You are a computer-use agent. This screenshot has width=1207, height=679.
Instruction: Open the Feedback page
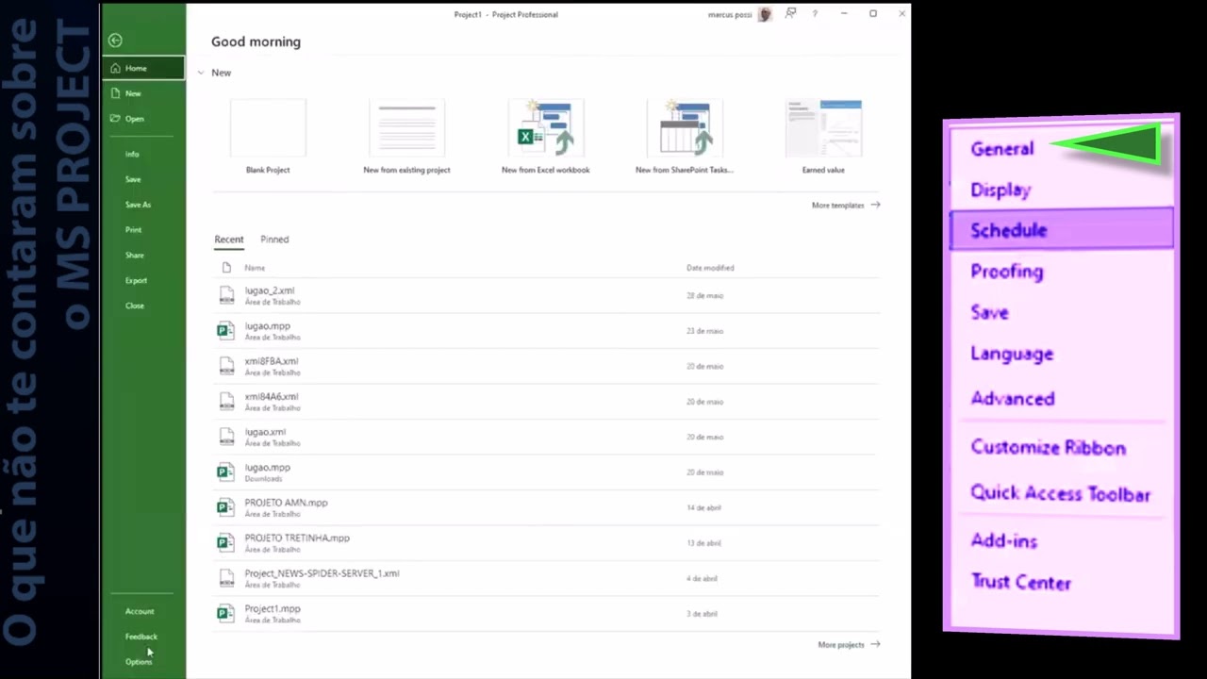coord(141,637)
